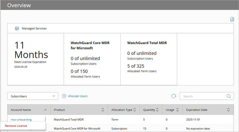
Task: Click the plus icon beside Allocate Users
Action: [64, 96]
